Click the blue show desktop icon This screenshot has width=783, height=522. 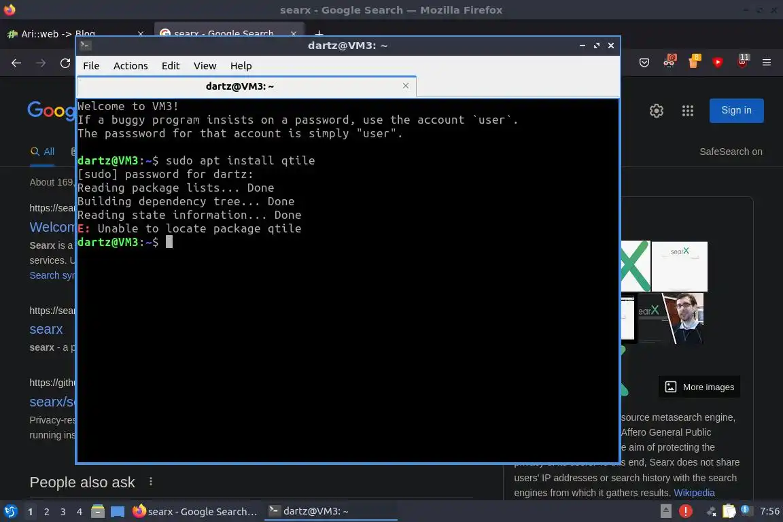pyautogui.click(x=118, y=512)
